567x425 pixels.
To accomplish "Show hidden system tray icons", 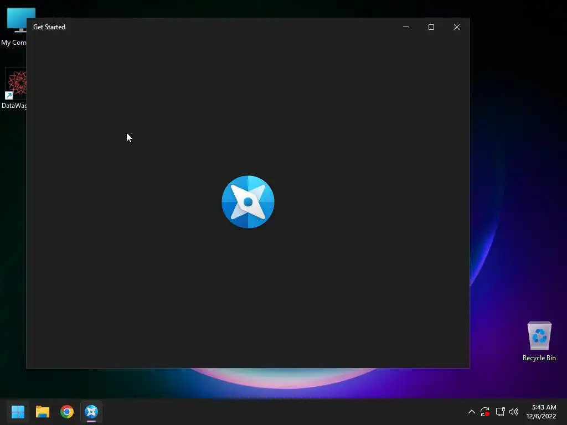I will [x=472, y=412].
